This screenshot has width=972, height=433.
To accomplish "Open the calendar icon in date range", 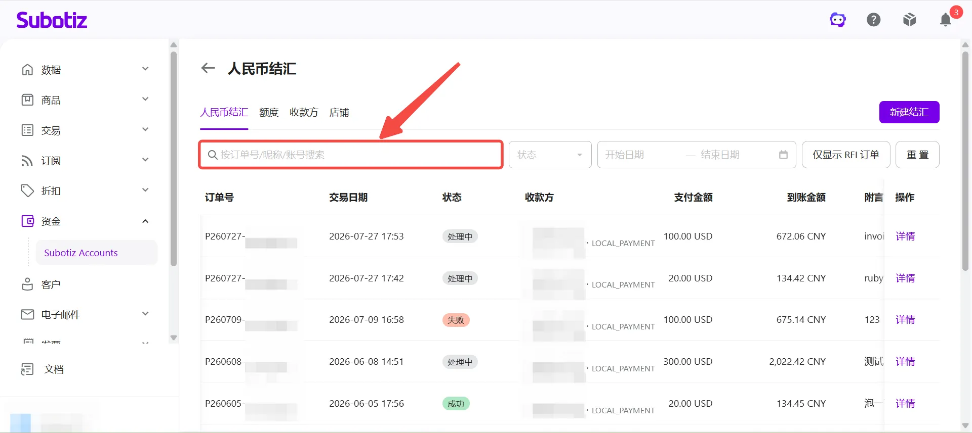I will 783,155.
